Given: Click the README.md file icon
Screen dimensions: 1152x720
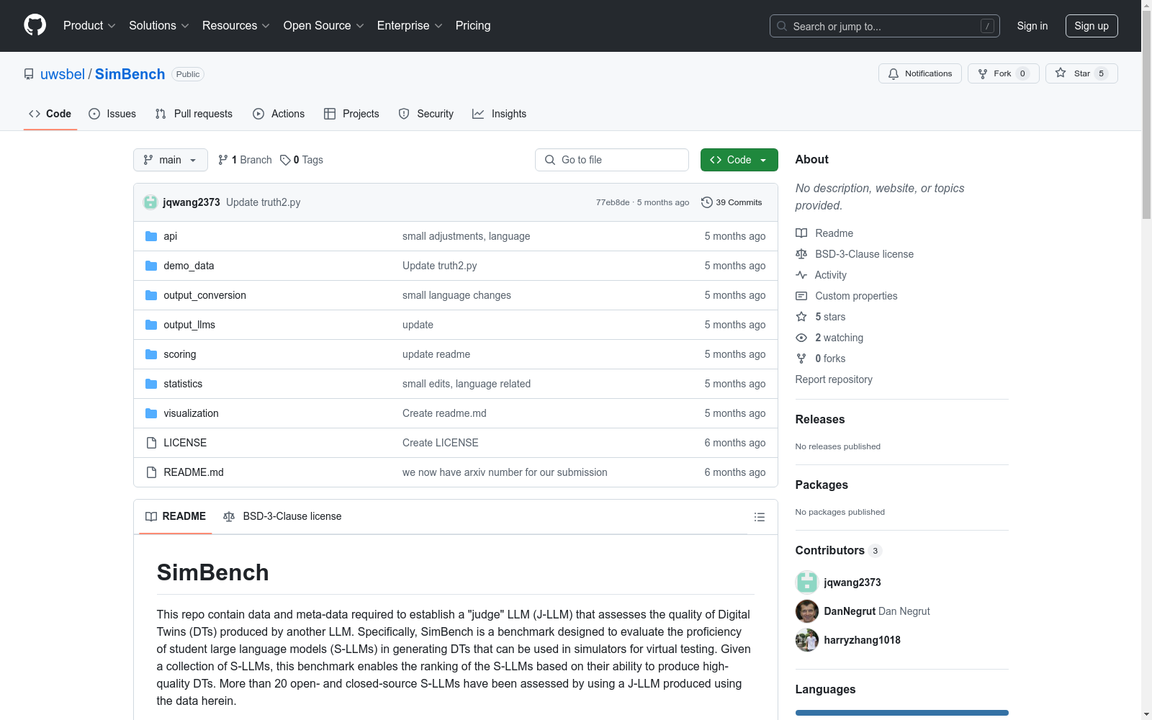Looking at the screenshot, I should coord(151,472).
